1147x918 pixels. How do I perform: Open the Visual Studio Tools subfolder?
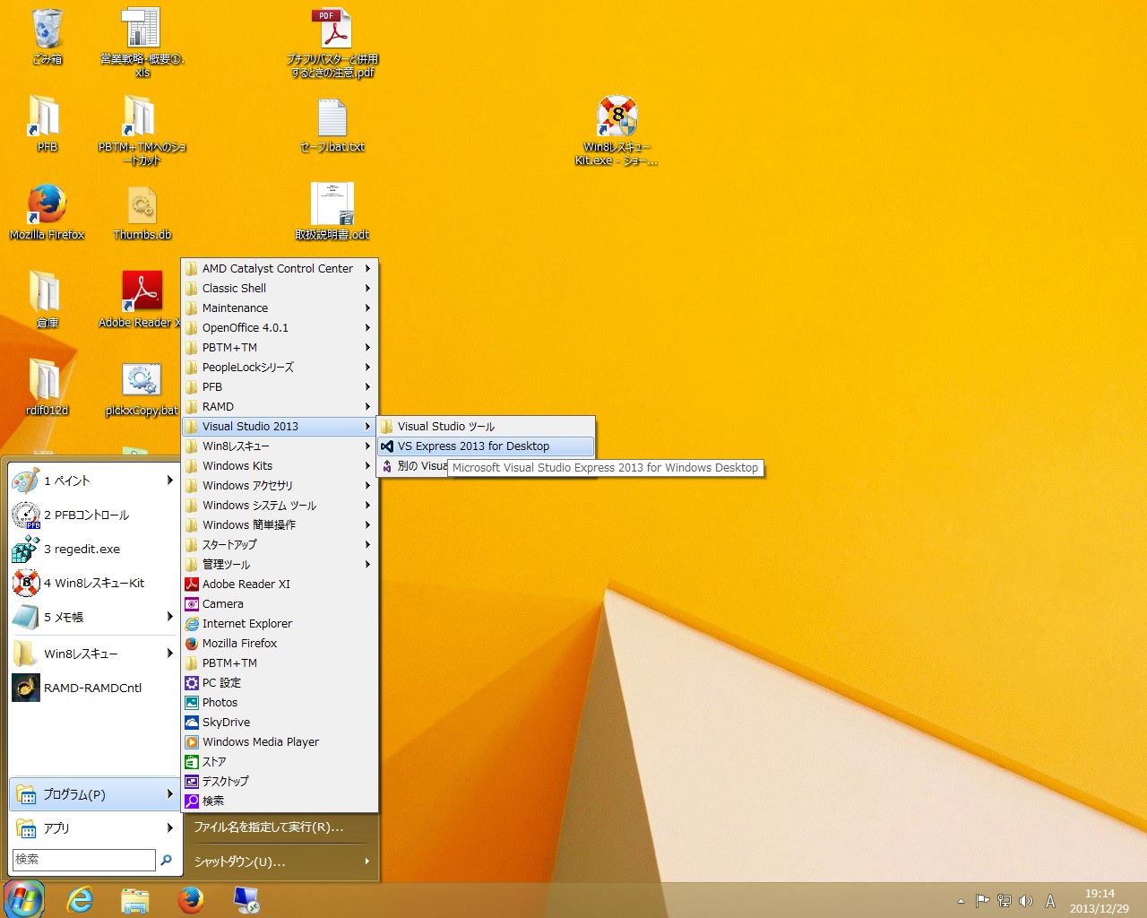pos(445,427)
